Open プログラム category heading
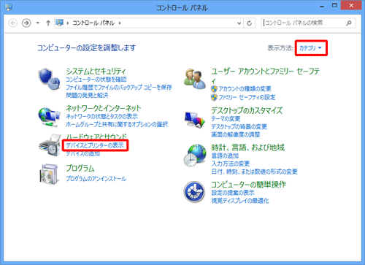The width and height of the screenshot is (365, 265). click(80, 168)
